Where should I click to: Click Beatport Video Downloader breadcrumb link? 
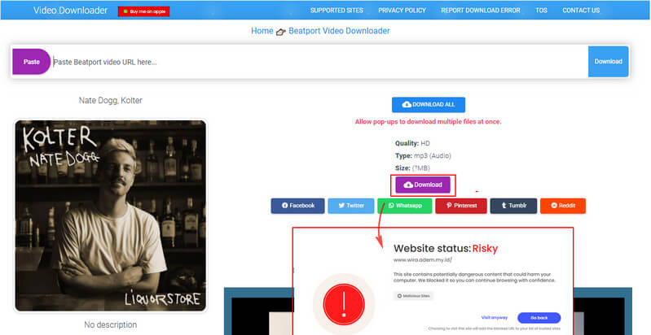[339, 31]
